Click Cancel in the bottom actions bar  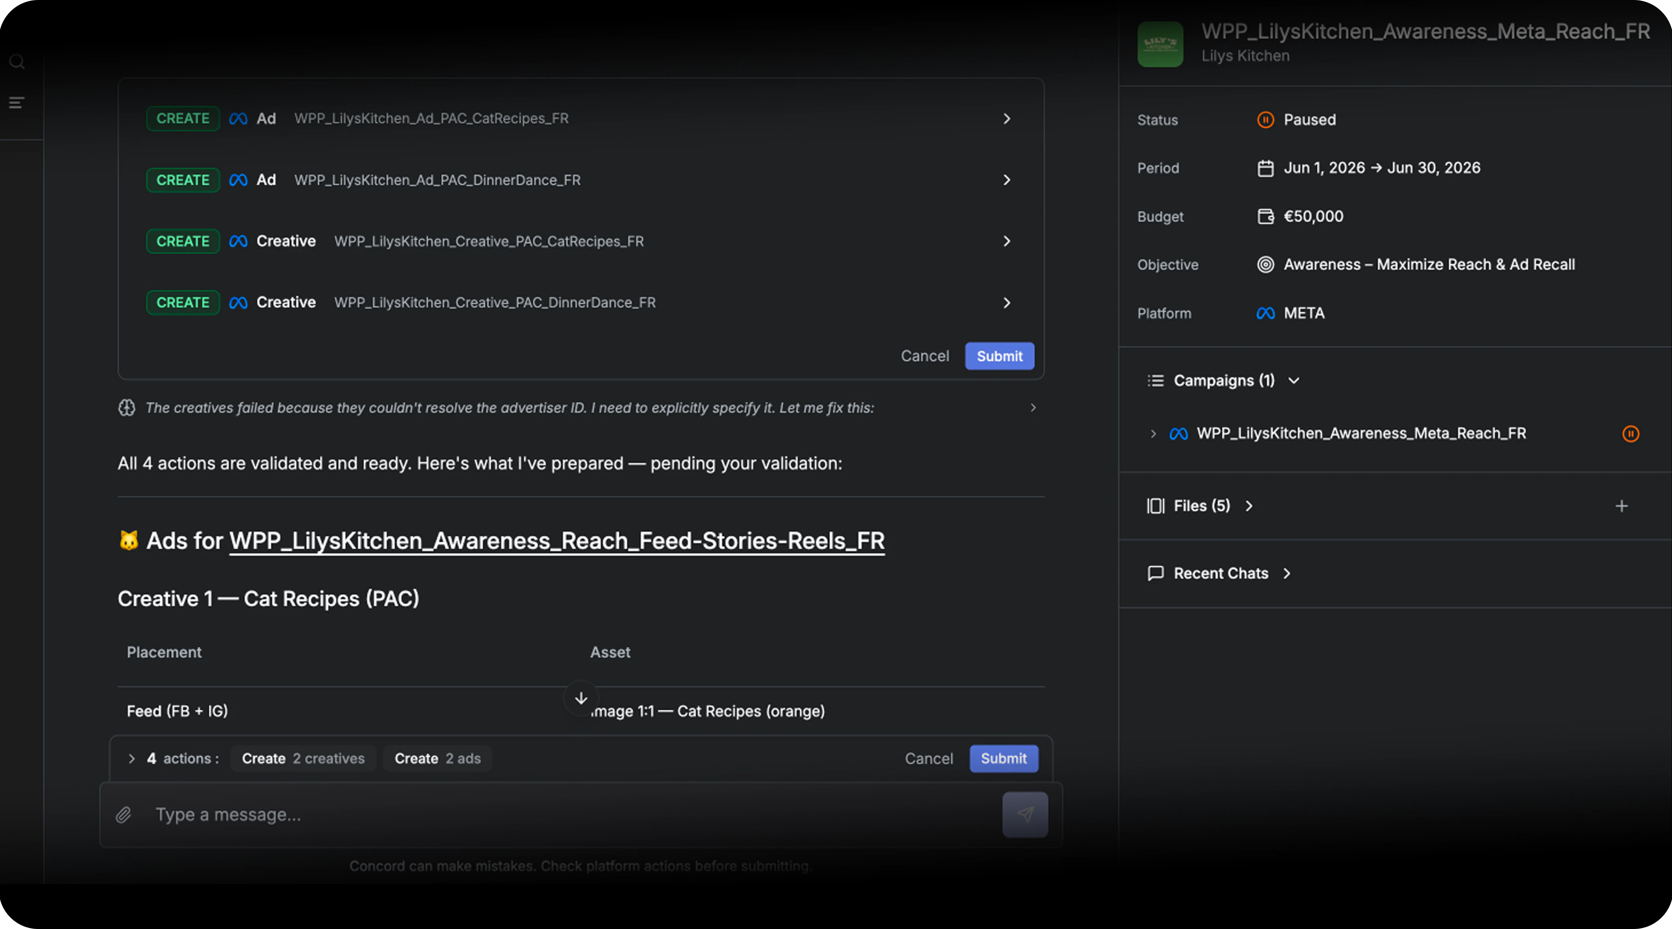[929, 759]
